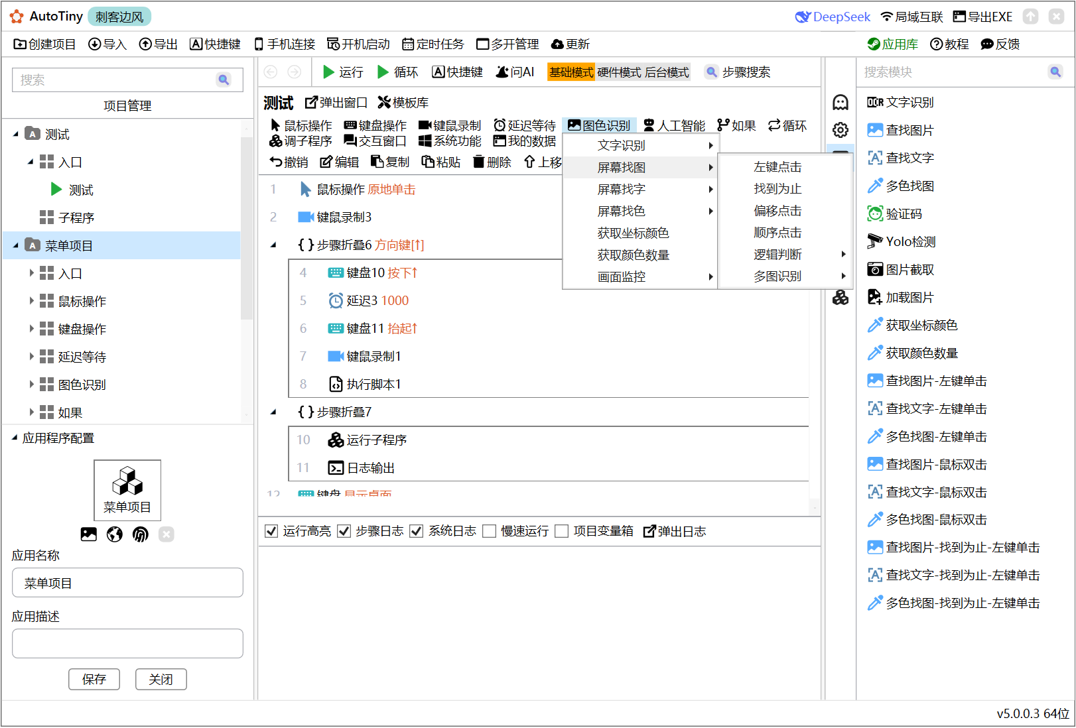Image resolution: width=1076 pixels, height=728 pixels.
Task: Select 左键点击 in the submenu
Action: tap(785, 167)
